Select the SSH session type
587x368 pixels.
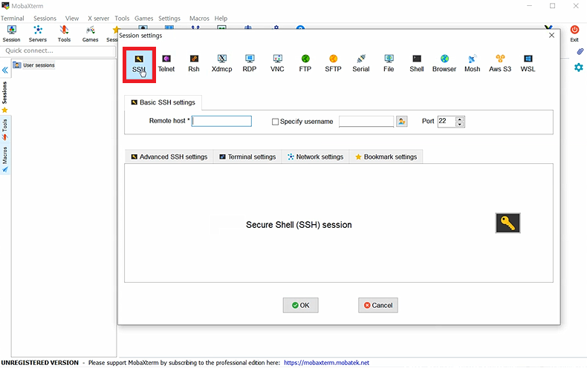click(x=139, y=65)
